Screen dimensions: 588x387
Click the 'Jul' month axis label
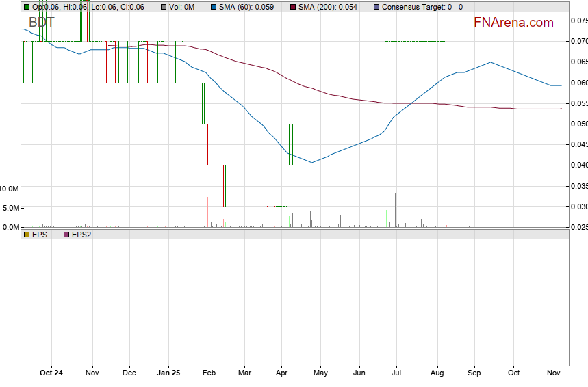396,373
